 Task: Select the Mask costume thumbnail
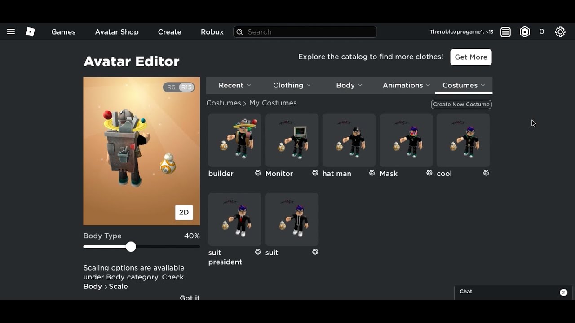tap(406, 140)
